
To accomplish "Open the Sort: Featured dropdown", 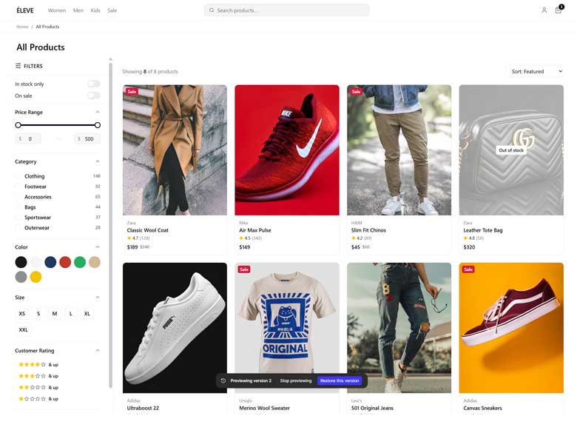I will pyautogui.click(x=536, y=72).
